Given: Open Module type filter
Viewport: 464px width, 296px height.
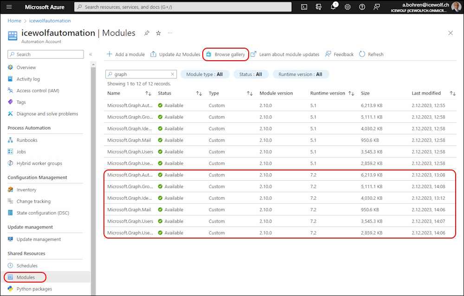Looking at the screenshot, I should (205, 75).
